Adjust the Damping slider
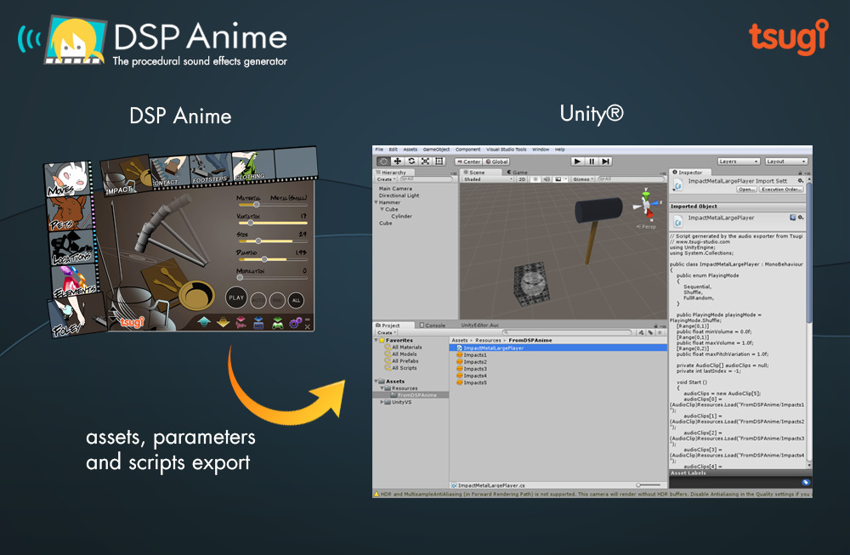This screenshot has width=850, height=555. tap(272, 259)
